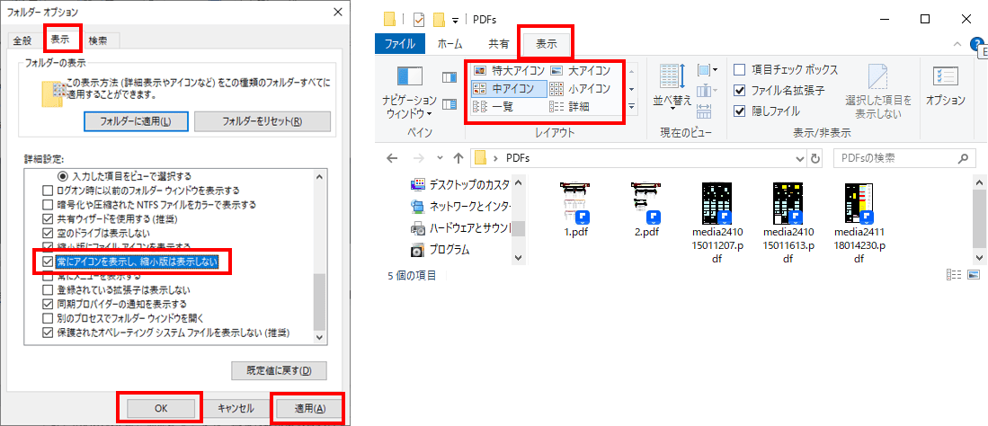Select the 2.pdf file thumbnail
This screenshot has height=426, width=988.
645,210
